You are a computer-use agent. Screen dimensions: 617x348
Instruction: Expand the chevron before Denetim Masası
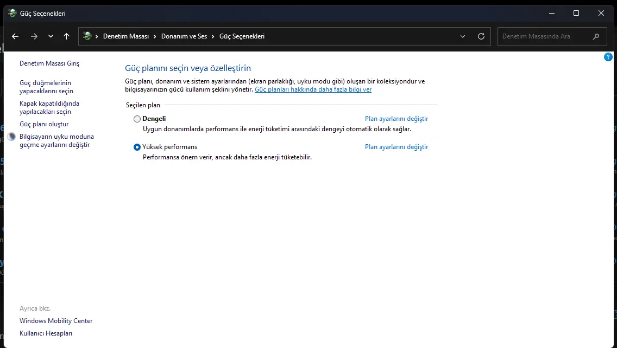[97, 36]
